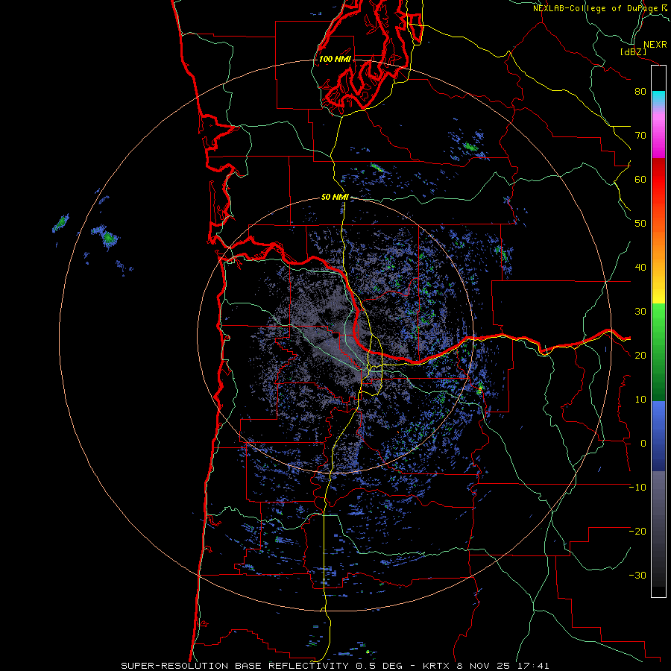Select the 0 value on the dBZ scale
The height and width of the screenshot is (671, 671).
pyautogui.click(x=643, y=444)
